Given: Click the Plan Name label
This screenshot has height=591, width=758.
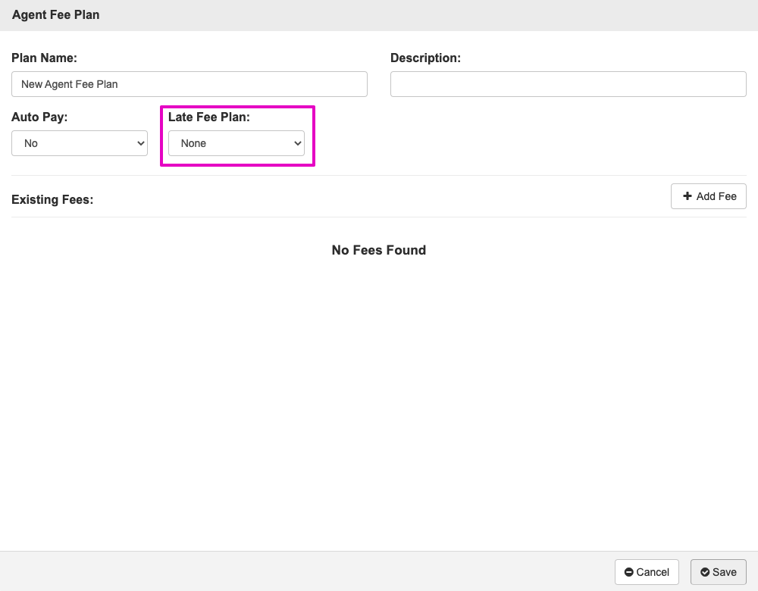Looking at the screenshot, I should (x=45, y=58).
